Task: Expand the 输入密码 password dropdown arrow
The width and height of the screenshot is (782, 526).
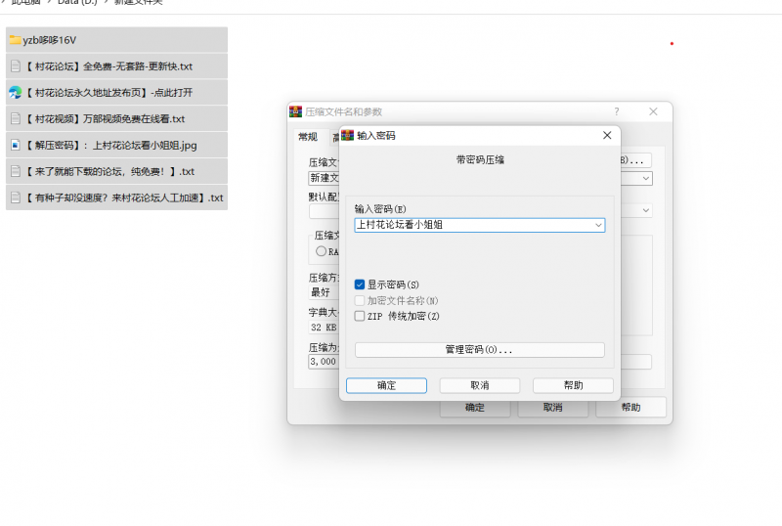Action: pyautogui.click(x=597, y=225)
